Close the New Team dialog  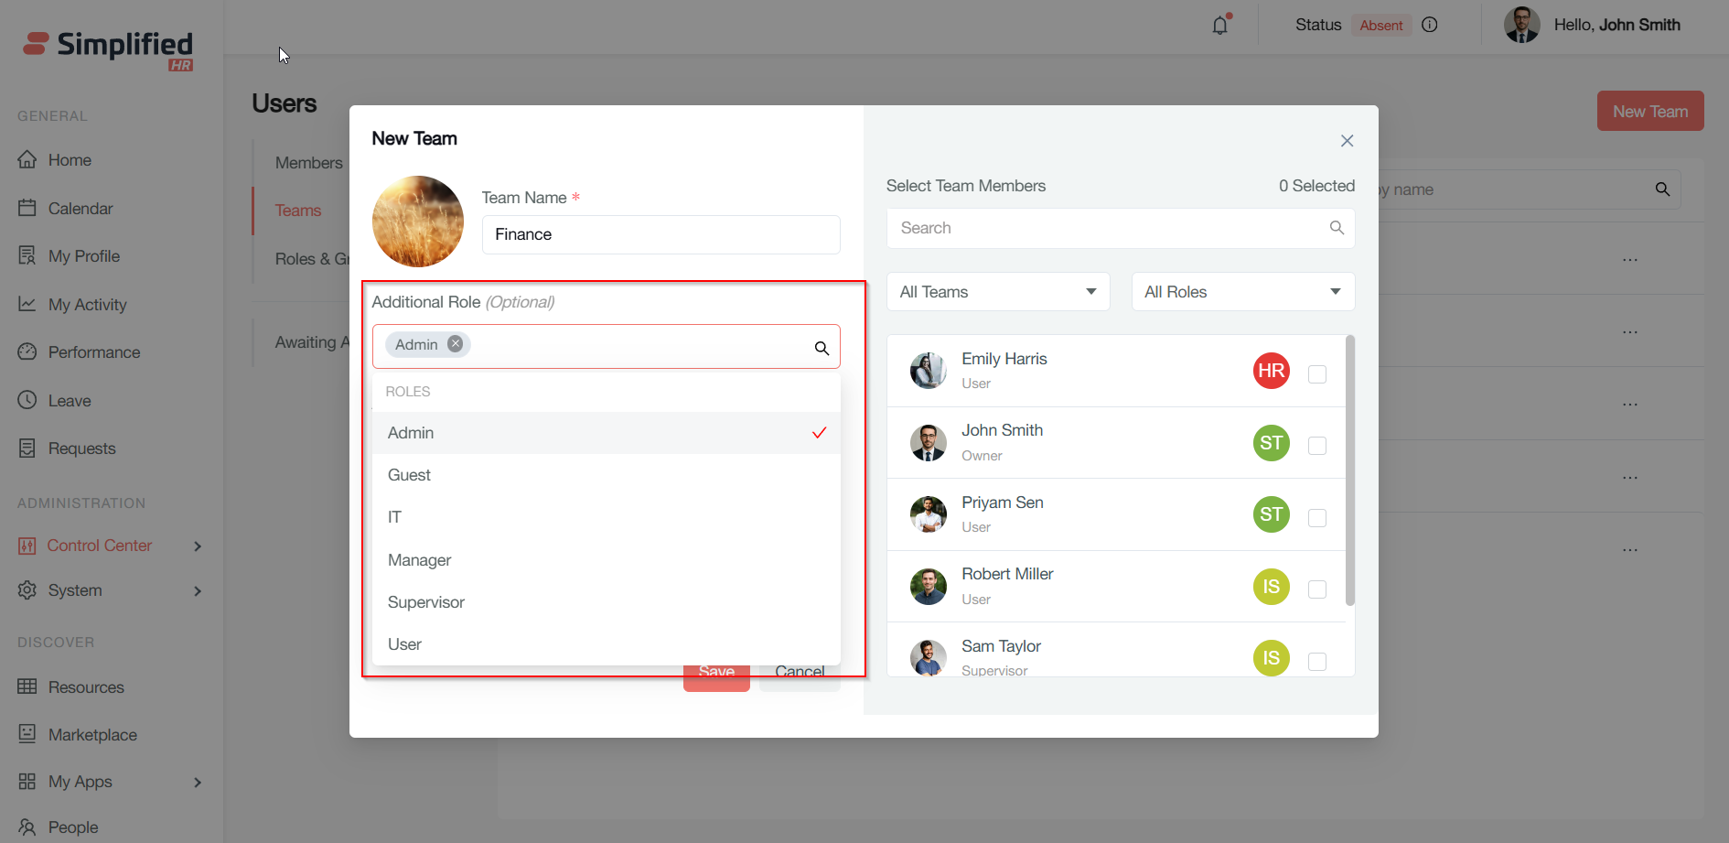click(1347, 141)
